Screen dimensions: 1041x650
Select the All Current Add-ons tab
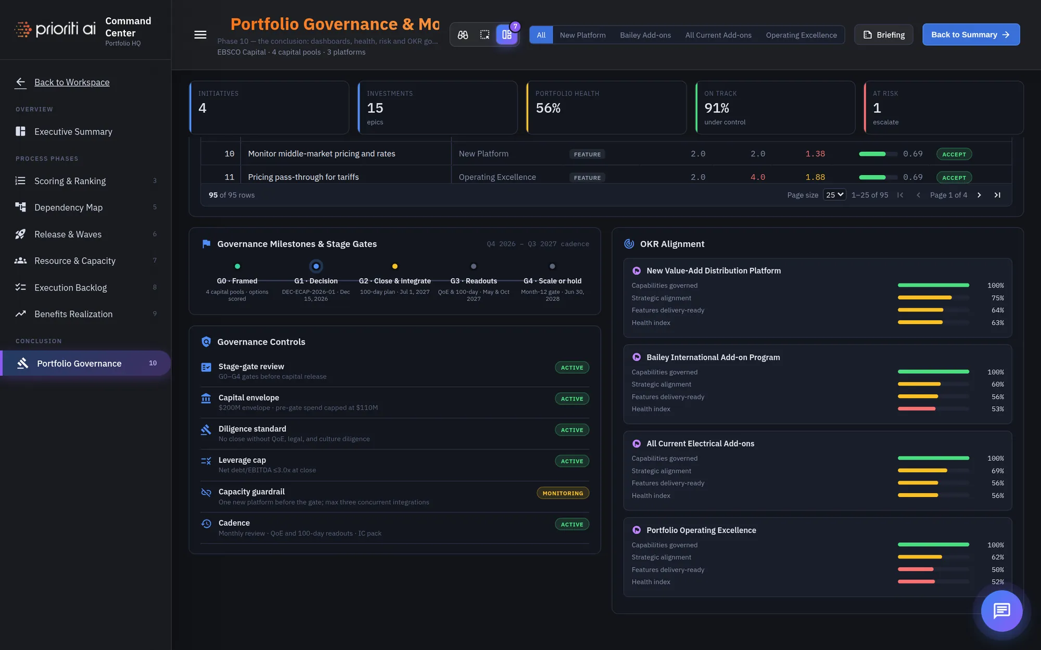[x=718, y=35]
